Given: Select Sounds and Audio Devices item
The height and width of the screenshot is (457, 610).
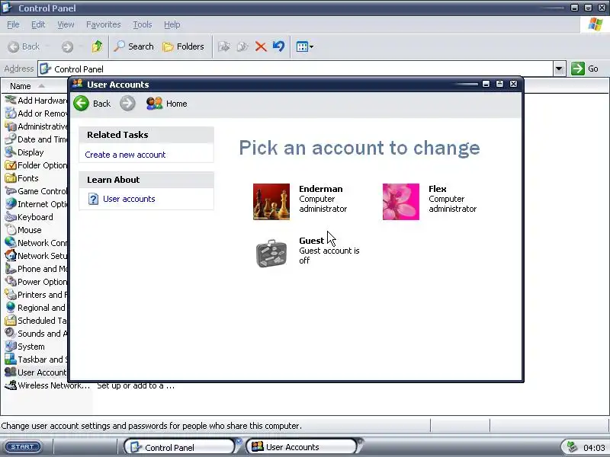Looking at the screenshot, I should [x=36, y=334].
